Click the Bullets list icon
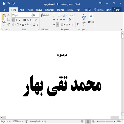Viewport: 124px width, 124px height. (54, 15)
